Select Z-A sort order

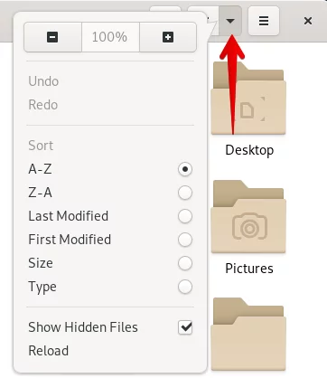click(110, 193)
